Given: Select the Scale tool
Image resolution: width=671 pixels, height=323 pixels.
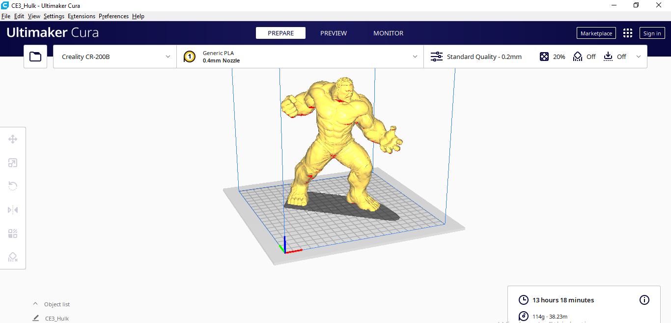Looking at the screenshot, I should point(13,163).
